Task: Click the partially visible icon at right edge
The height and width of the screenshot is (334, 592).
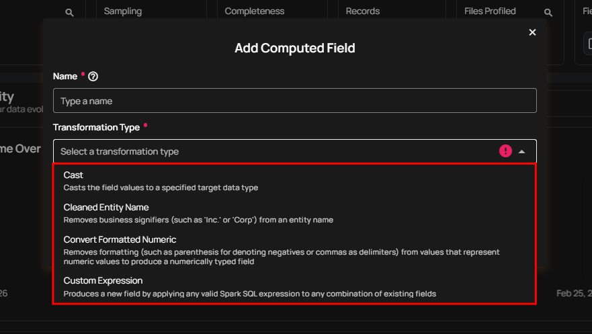Action: pyautogui.click(x=588, y=44)
